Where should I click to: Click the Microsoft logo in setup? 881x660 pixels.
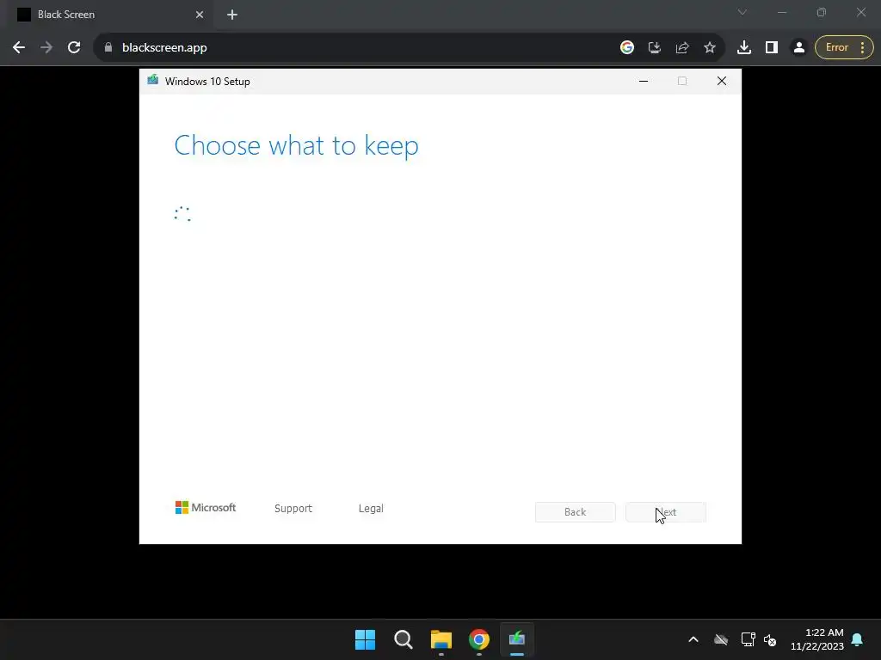click(x=206, y=508)
